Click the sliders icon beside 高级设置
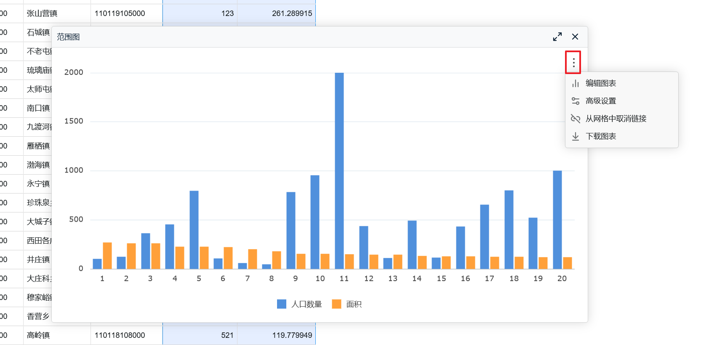The width and height of the screenshot is (717, 345). [575, 101]
